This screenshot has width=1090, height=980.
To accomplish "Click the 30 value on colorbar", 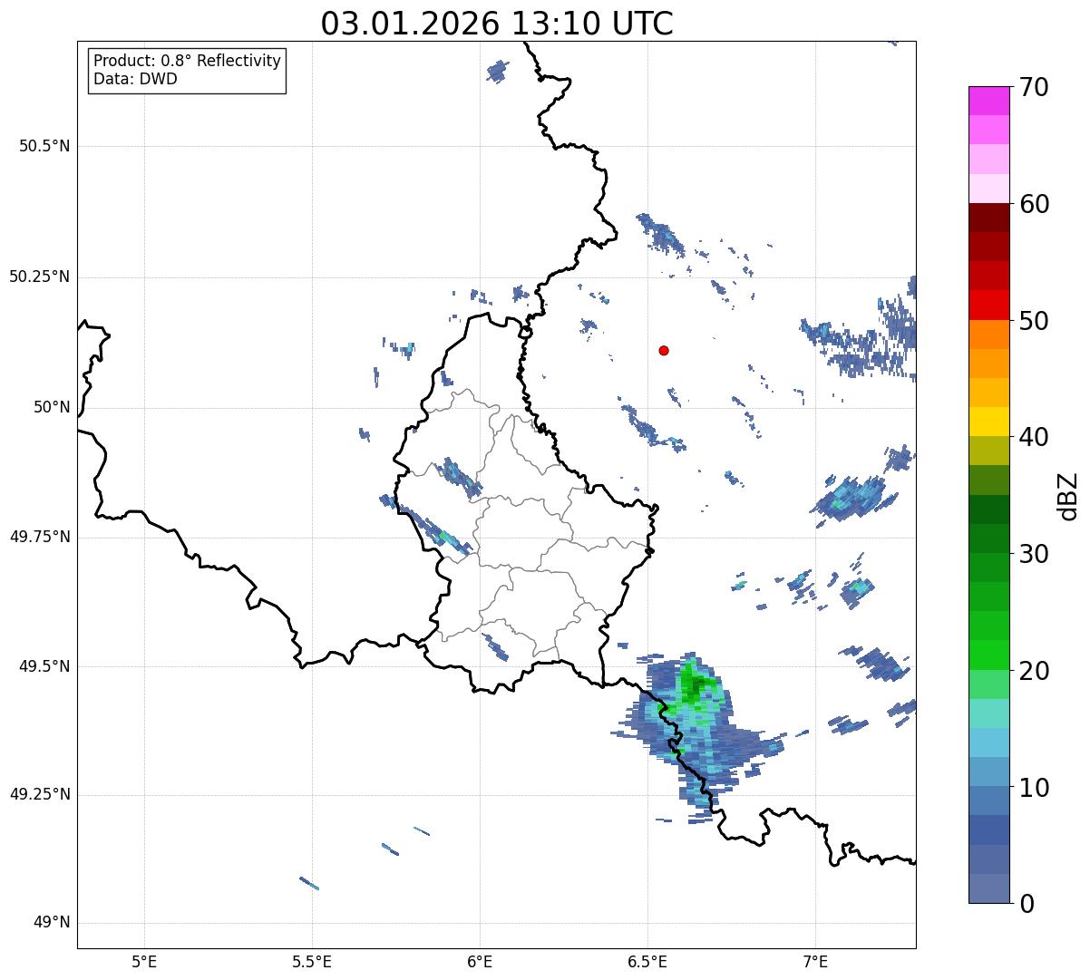I will click(1035, 554).
